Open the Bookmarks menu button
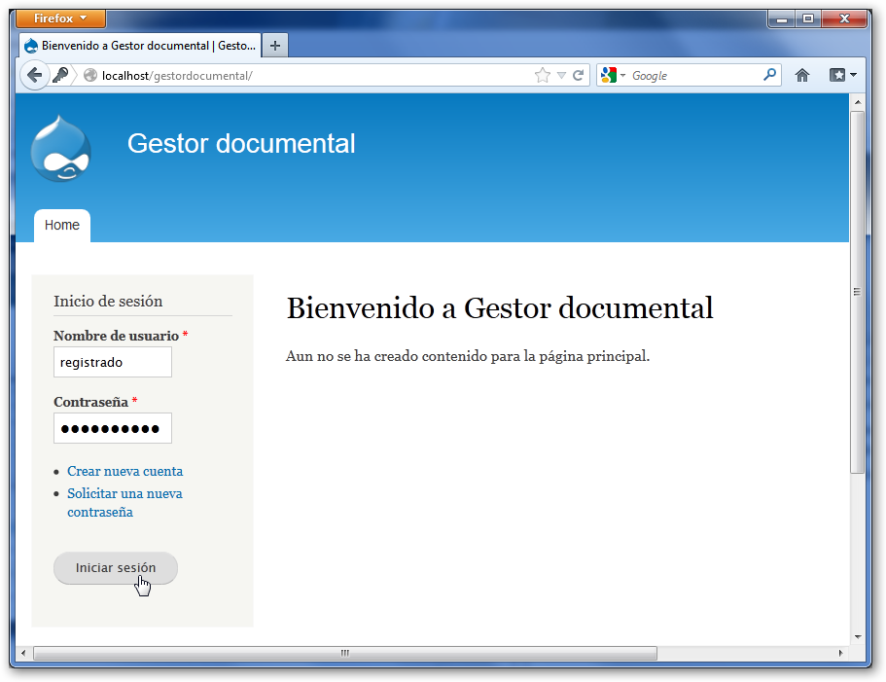Screen dimensions: 886x682 click(x=842, y=75)
